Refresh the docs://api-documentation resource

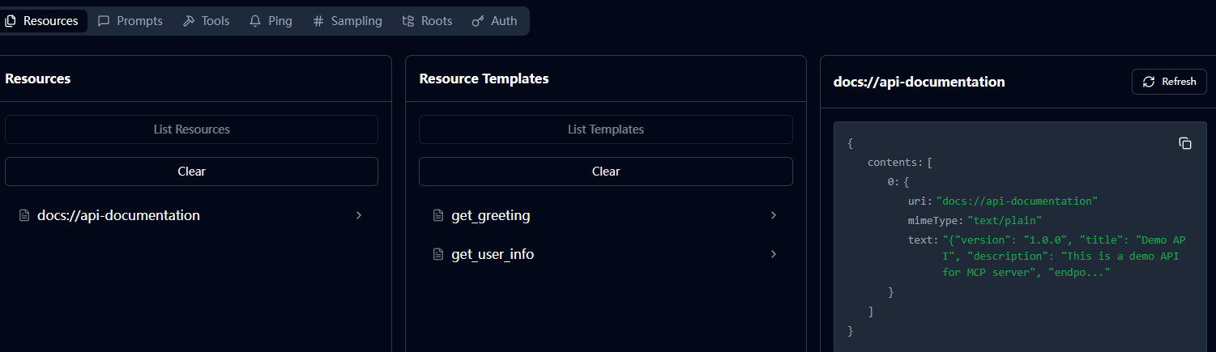1169,82
